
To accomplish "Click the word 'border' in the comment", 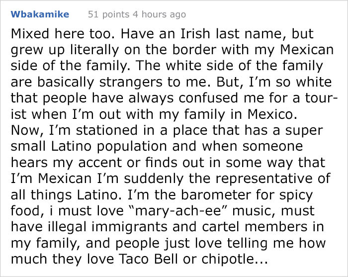I will pyautogui.click(x=194, y=50).
